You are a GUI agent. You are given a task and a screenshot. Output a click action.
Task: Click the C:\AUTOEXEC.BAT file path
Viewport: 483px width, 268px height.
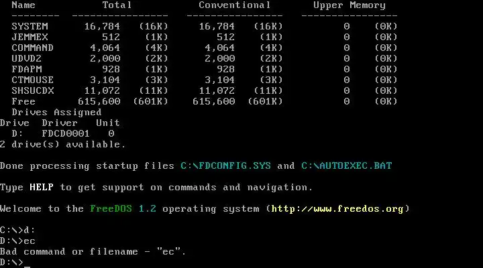[x=347, y=166]
